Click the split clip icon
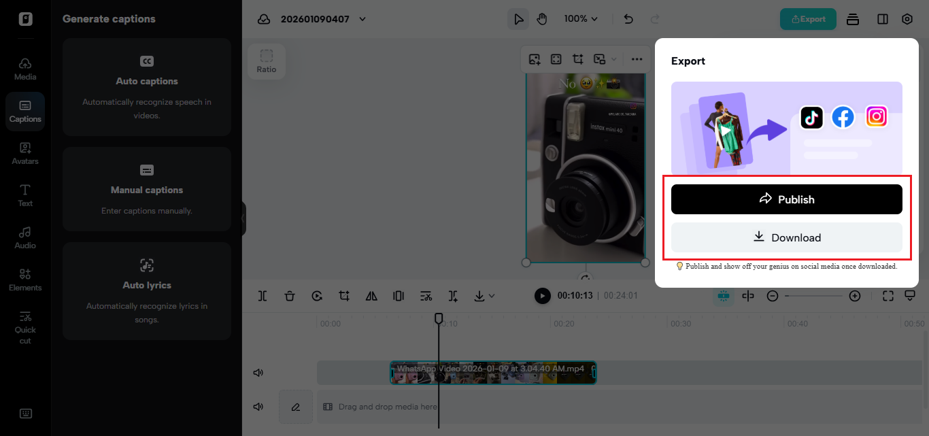929x436 pixels. [263, 296]
